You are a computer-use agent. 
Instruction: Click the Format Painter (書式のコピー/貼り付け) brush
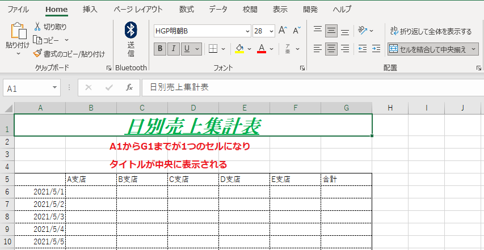[x=37, y=54]
